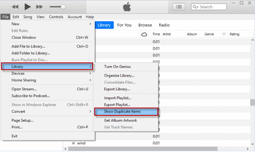The height and width of the screenshot is (156, 255).
Task: Select the song row named wind
Action: tap(157, 143)
